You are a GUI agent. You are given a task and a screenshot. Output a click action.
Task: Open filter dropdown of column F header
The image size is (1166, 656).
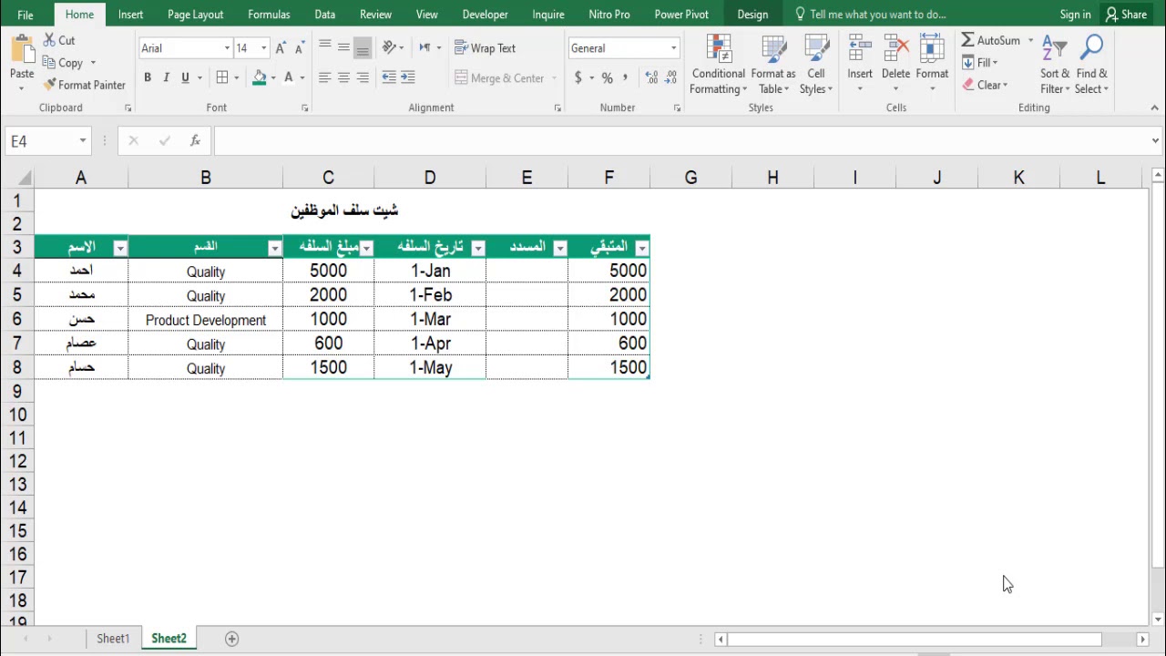[x=642, y=248]
